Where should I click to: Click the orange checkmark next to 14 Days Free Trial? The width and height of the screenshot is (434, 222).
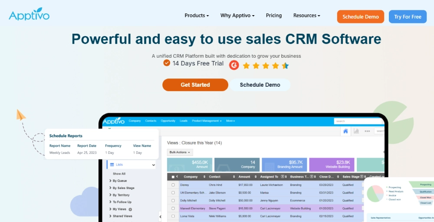tap(166, 63)
